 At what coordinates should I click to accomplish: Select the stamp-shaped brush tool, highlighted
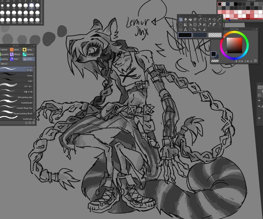pyautogui.click(x=181, y=20)
